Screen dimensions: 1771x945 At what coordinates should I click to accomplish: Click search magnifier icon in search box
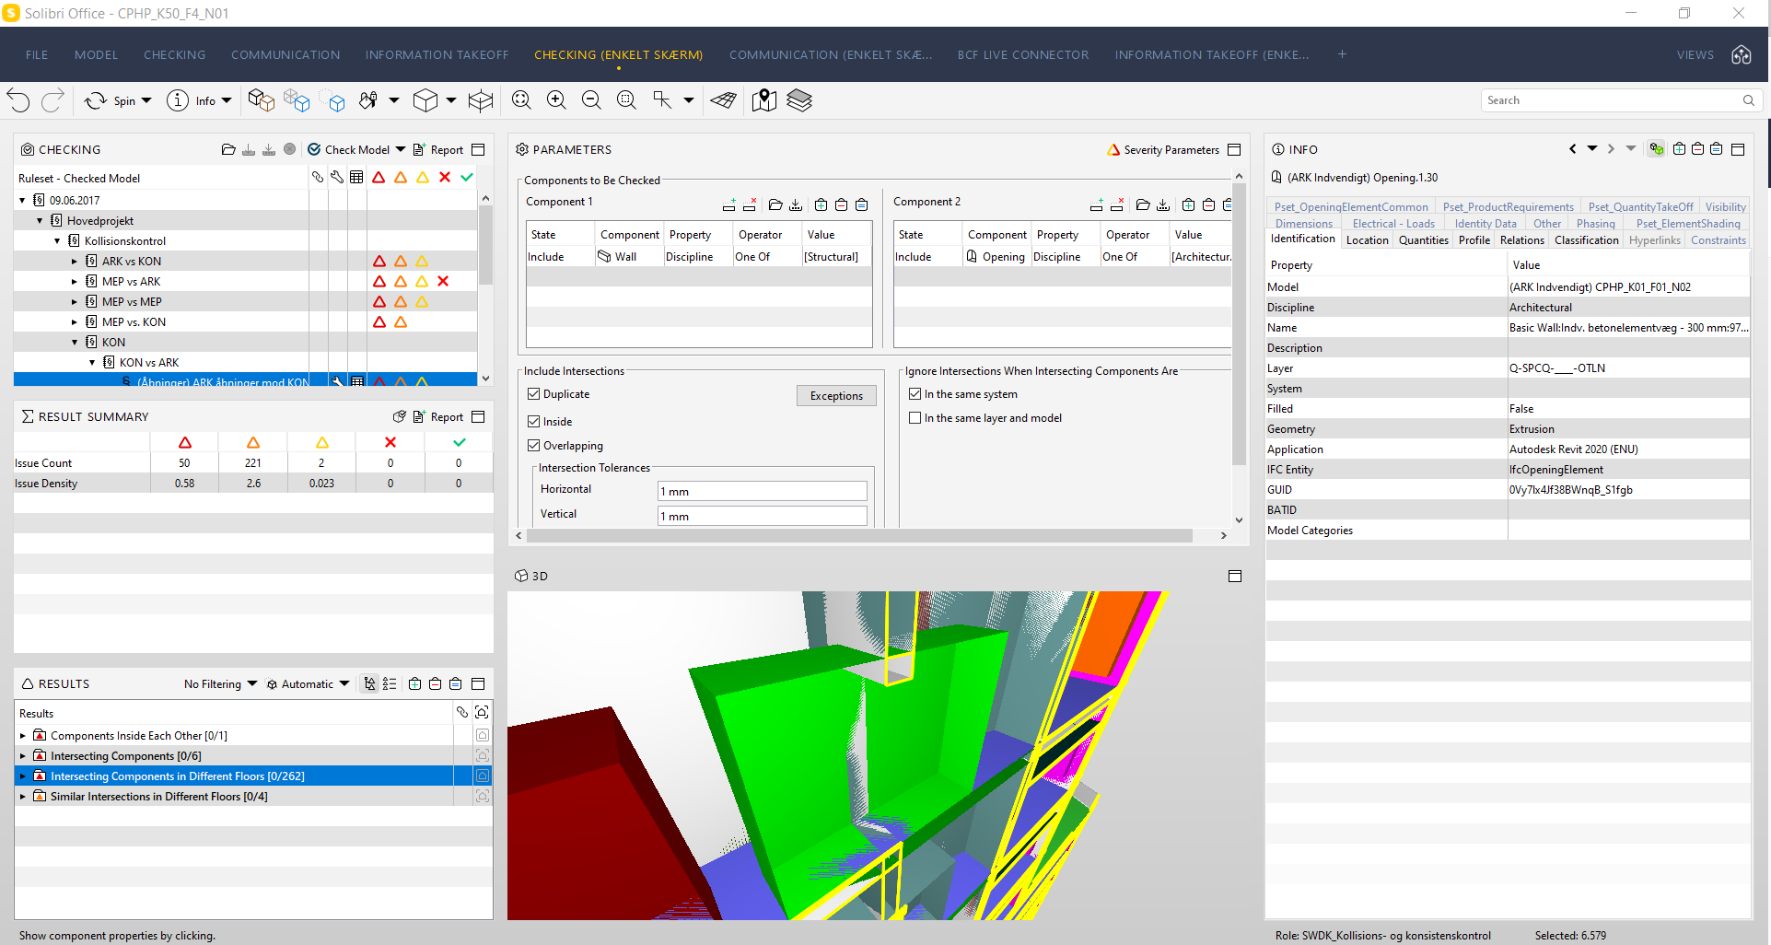(1748, 100)
